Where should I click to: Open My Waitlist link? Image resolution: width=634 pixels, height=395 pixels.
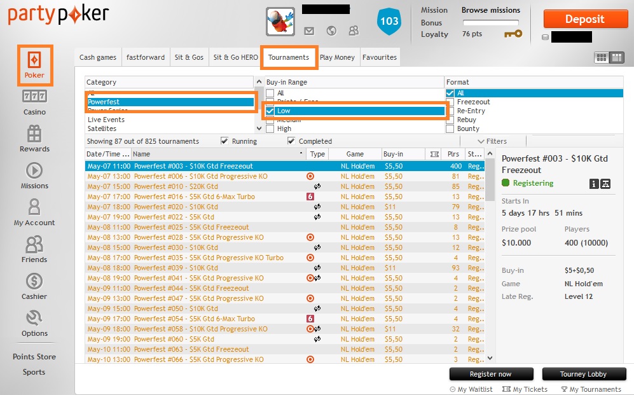point(471,389)
